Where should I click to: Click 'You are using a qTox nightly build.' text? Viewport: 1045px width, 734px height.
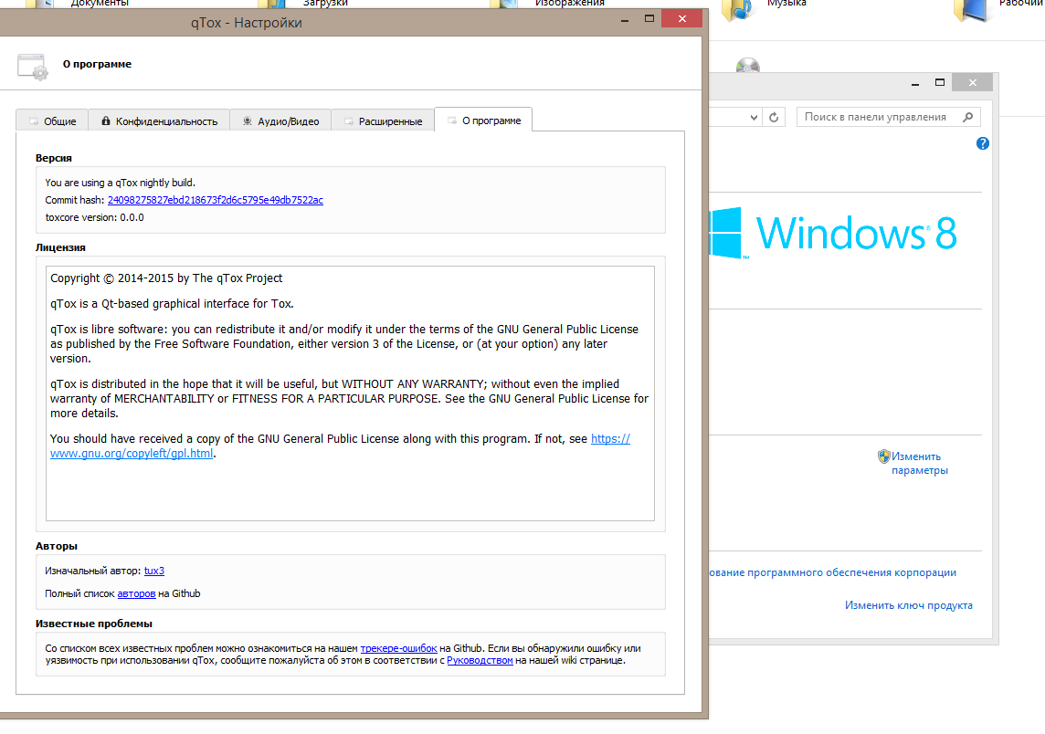(x=120, y=183)
